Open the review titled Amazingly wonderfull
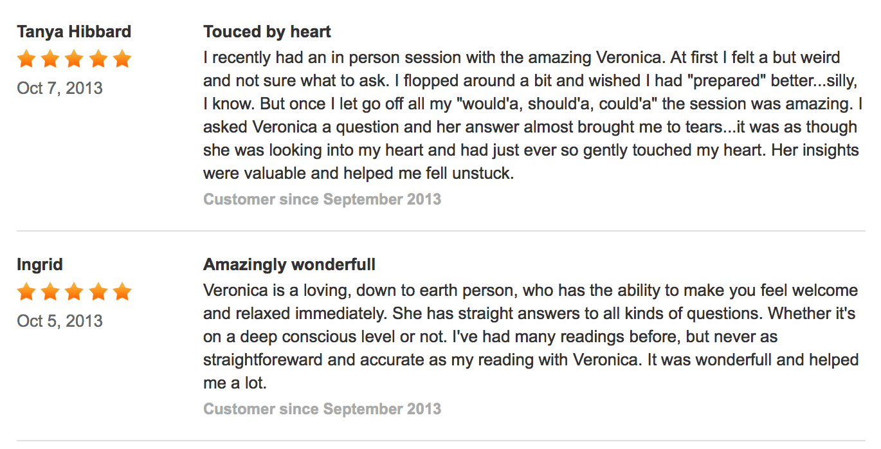The height and width of the screenshot is (449, 881). 289,264
